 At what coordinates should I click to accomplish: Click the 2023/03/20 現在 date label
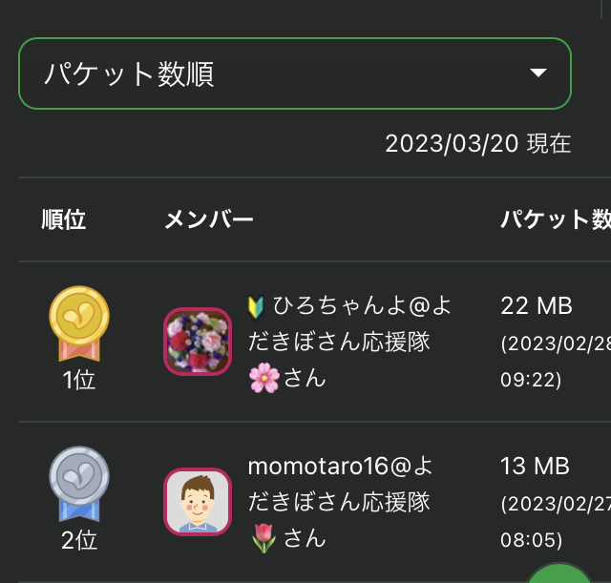tap(477, 144)
